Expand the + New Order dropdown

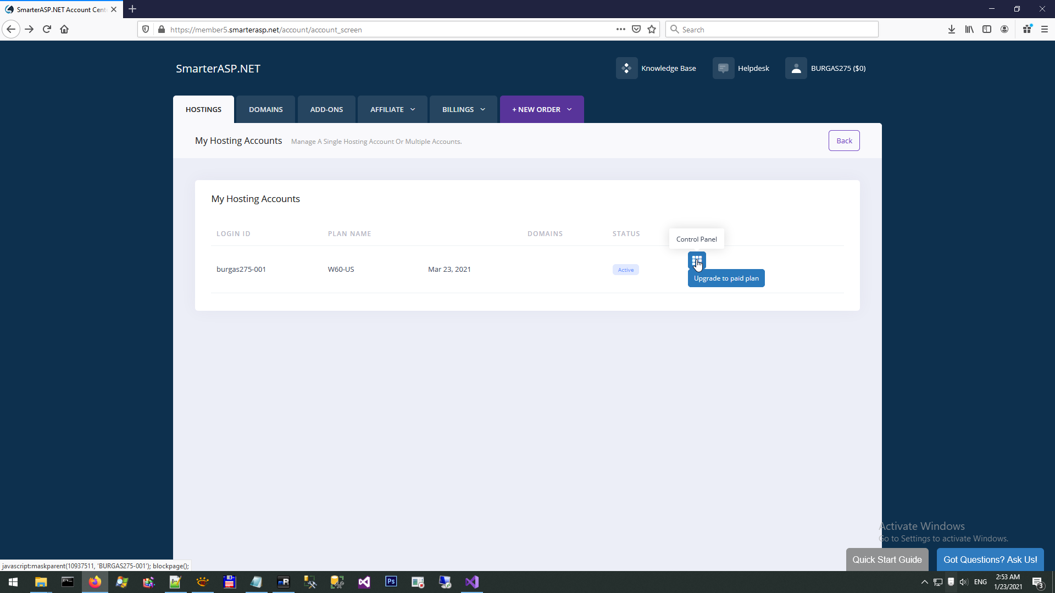coord(541,110)
